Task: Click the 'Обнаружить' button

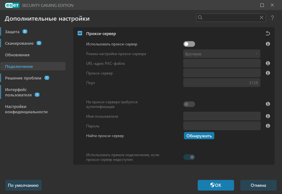Action: 199,136
